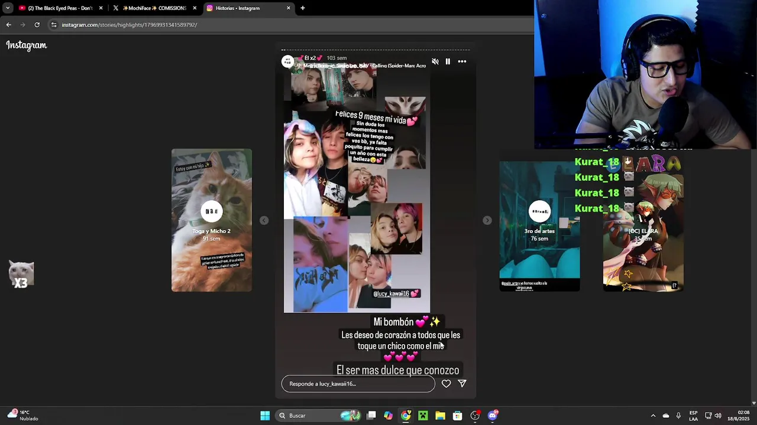
Task: Click the taskbar Buscar search box
Action: 319,416
